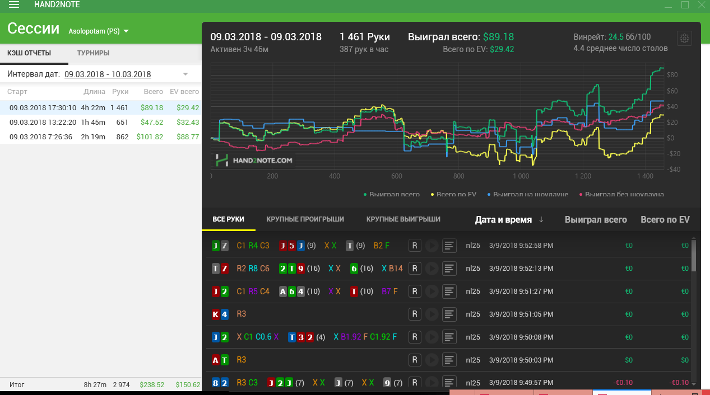This screenshot has width=710, height=395.
Task: View hand history text for AT hand
Action: pos(449,360)
